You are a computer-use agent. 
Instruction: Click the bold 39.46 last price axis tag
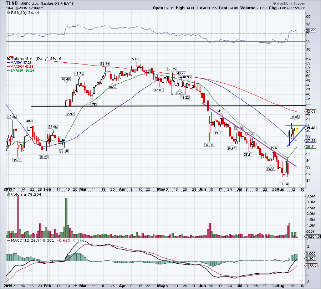tap(311, 128)
